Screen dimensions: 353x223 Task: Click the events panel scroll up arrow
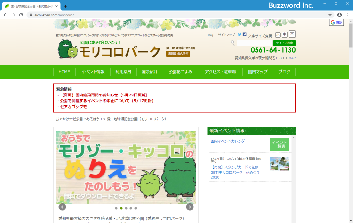pos(293,138)
